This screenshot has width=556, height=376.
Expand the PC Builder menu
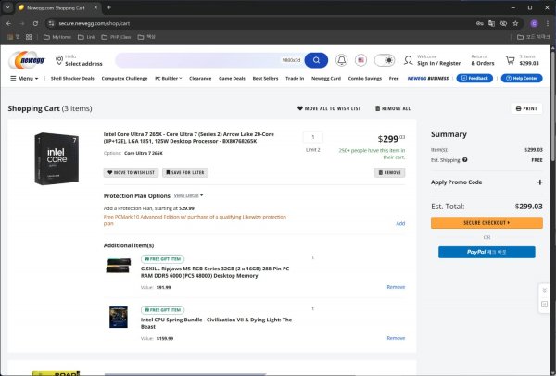[x=169, y=79]
